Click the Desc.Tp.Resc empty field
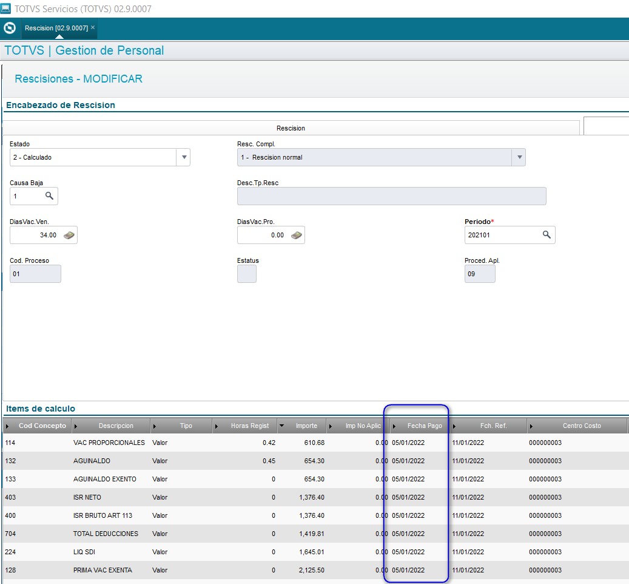 click(x=391, y=196)
